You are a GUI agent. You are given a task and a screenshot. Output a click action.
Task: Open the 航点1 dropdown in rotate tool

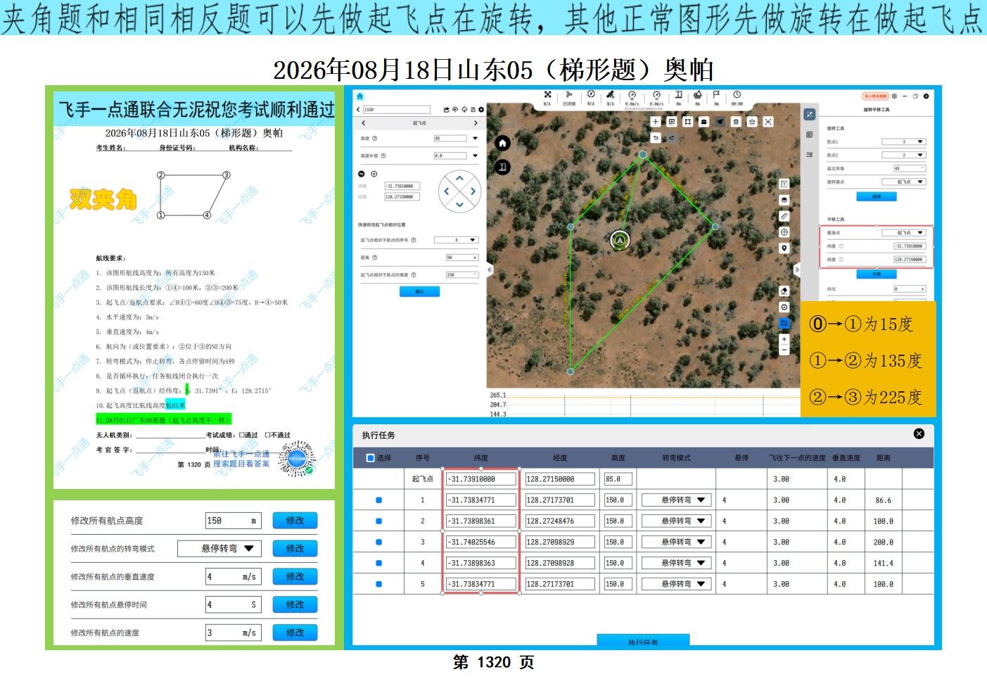(904, 142)
